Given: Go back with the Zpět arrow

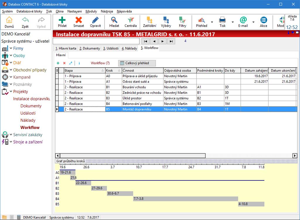Looking at the screenshot, I should 25,20.
